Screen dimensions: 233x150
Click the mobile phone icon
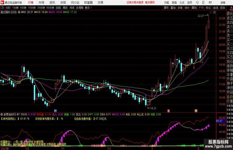click(203, 2)
